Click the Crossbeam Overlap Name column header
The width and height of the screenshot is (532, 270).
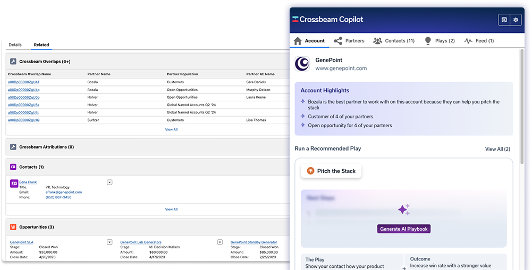click(x=30, y=74)
